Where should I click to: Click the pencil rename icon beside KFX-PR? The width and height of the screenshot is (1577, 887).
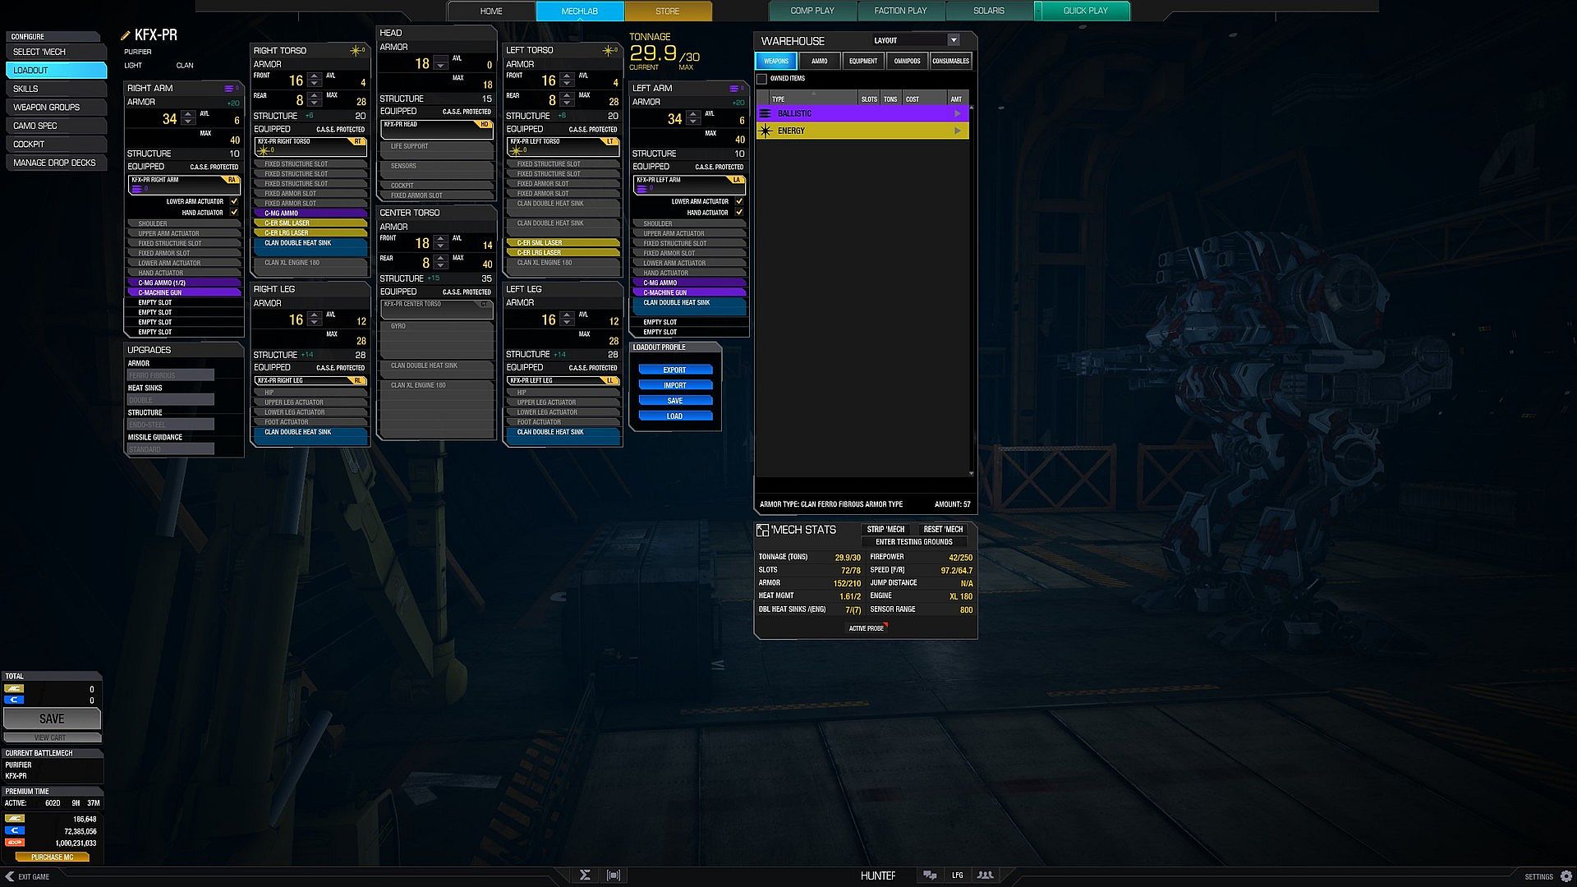click(126, 35)
